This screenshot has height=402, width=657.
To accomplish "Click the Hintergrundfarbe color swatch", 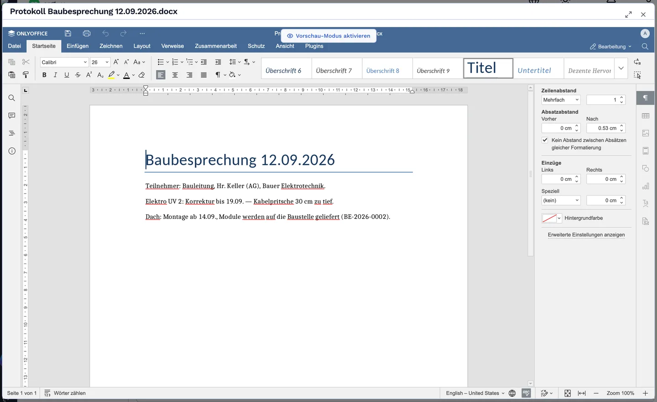I will (x=552, y=218).
